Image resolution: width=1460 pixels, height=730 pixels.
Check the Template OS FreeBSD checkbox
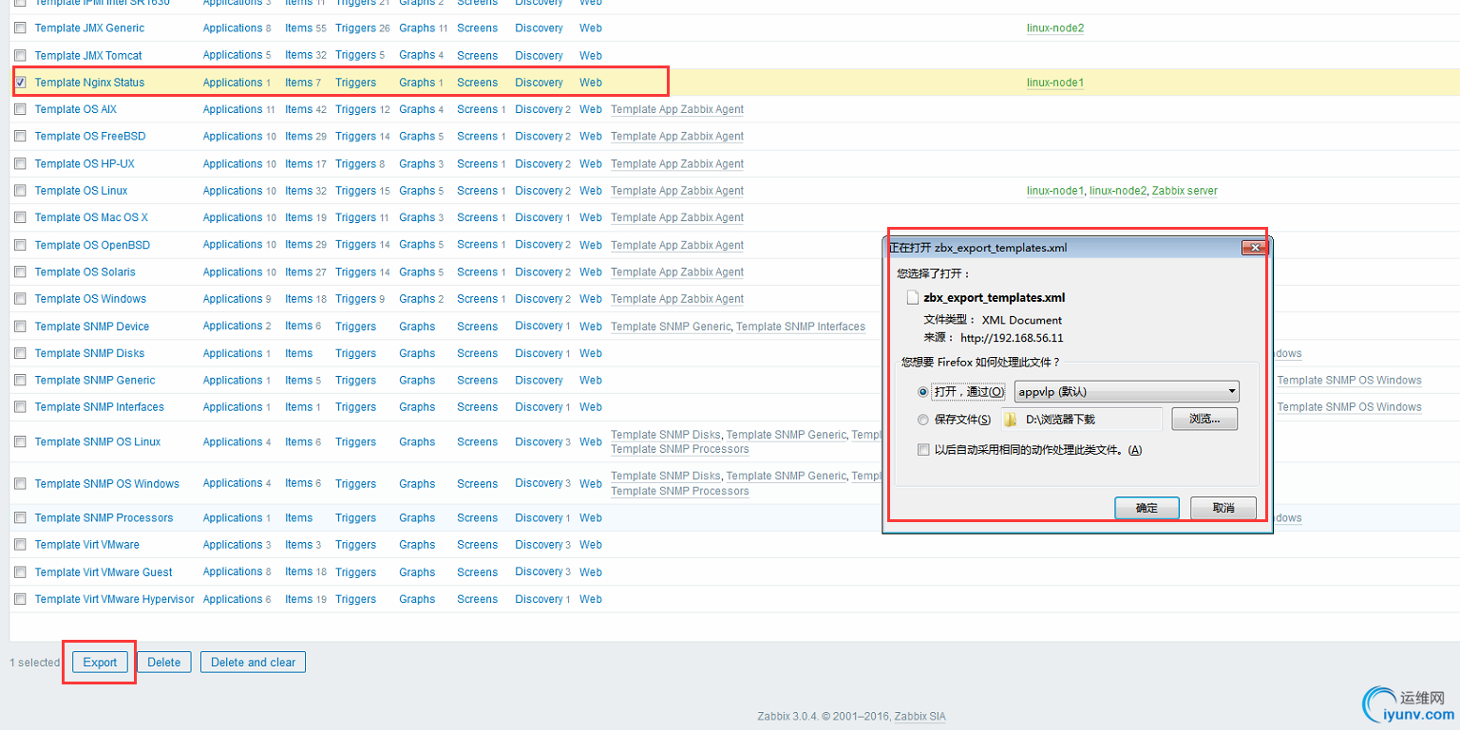(20, 137)
